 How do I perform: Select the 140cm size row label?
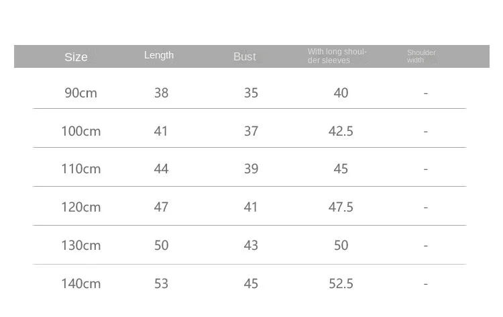[81, 283]
